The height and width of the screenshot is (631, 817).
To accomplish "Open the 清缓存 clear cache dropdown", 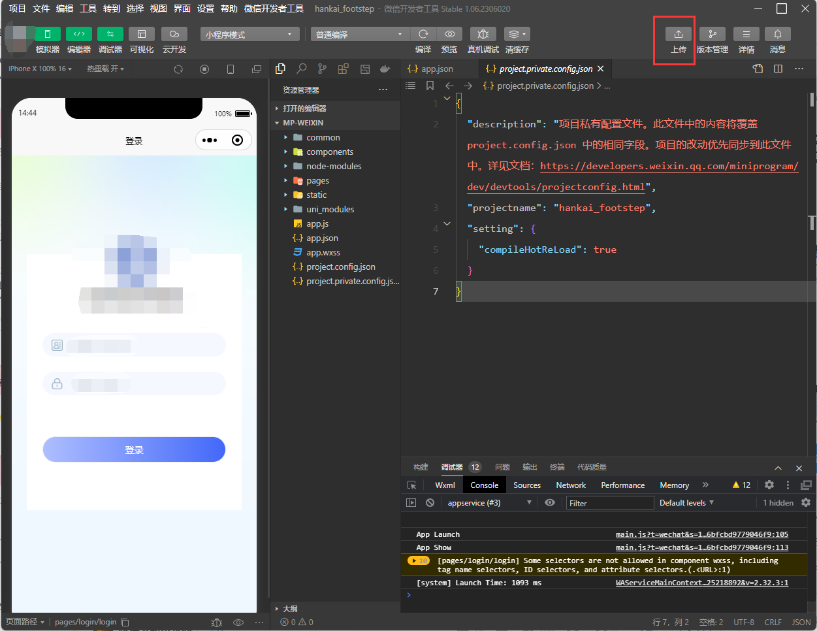I will 517,34.
